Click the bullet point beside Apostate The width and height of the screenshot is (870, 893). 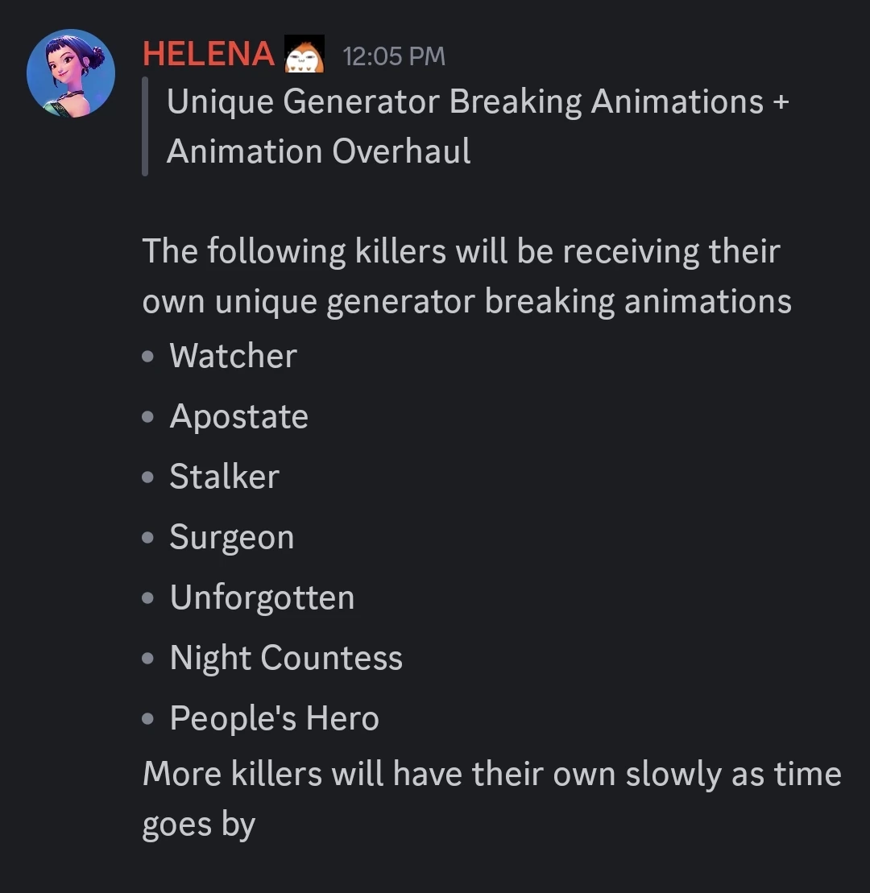coord(147,417)
